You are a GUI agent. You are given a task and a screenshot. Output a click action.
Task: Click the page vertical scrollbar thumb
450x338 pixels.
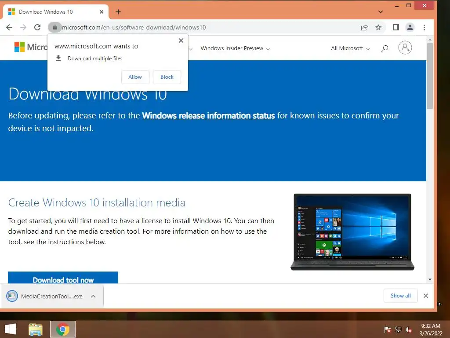pyautogui.click(x=430, y=76)
